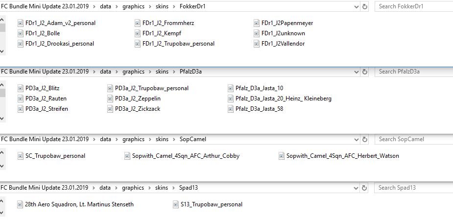453x223 pixels.
Task: Open the SopCamel address bar dropdown
Action: (x=357, y=139)
